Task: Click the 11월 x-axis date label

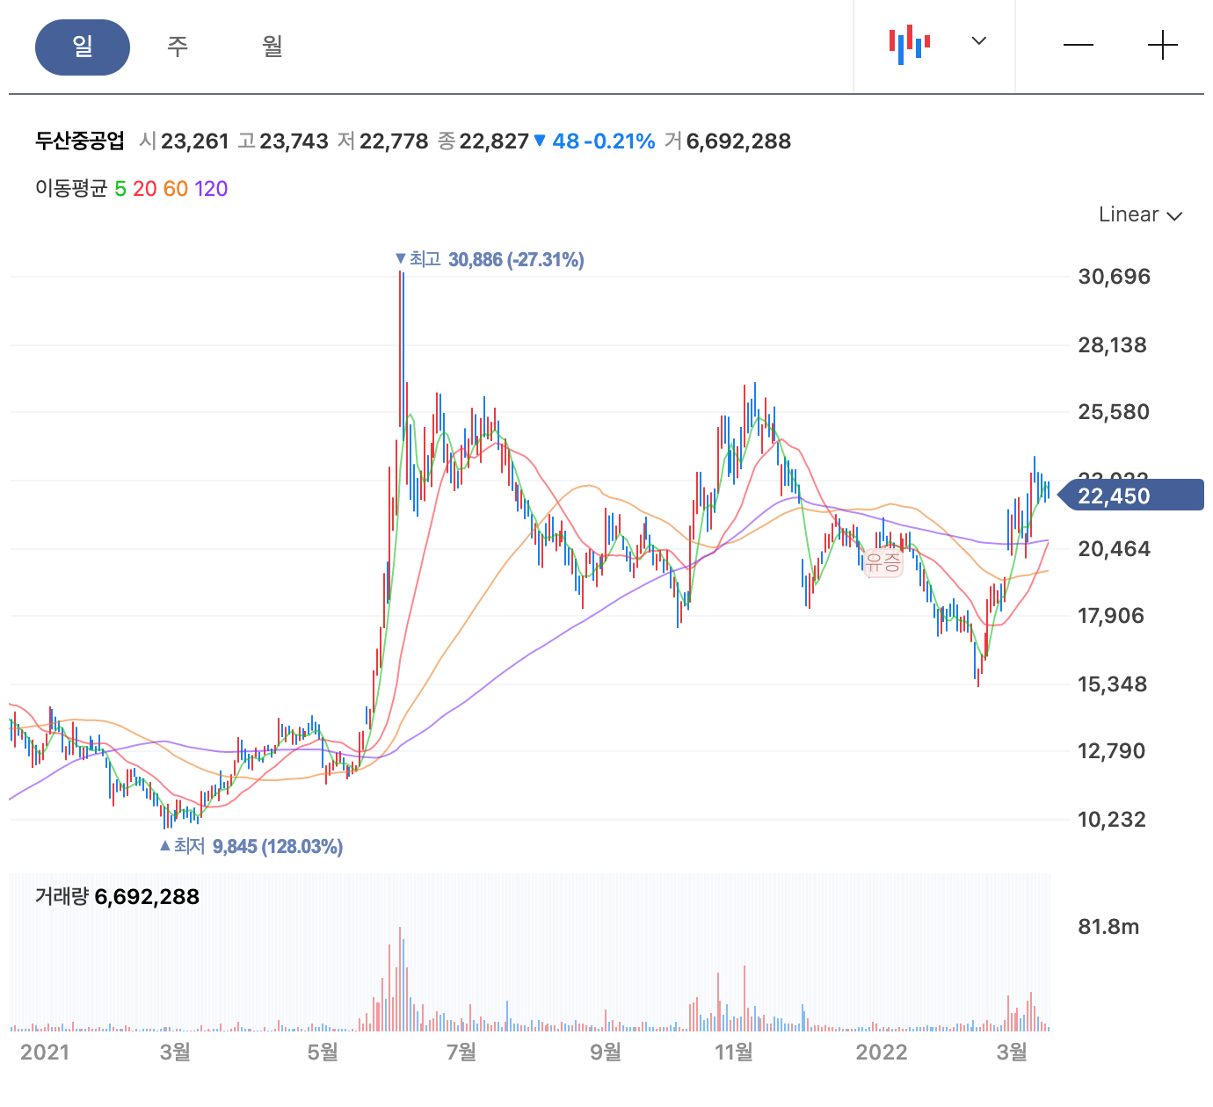Action: [734, 1052]
